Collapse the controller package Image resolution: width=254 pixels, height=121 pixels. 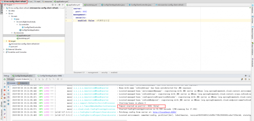point(17,25)
